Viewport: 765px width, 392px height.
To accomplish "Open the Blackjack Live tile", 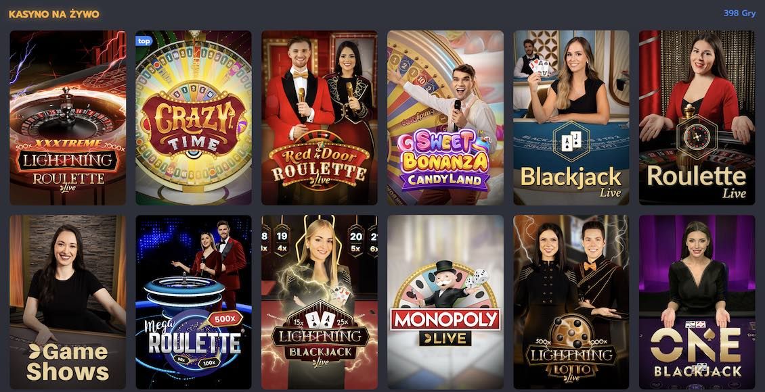I will click(571, 118).
